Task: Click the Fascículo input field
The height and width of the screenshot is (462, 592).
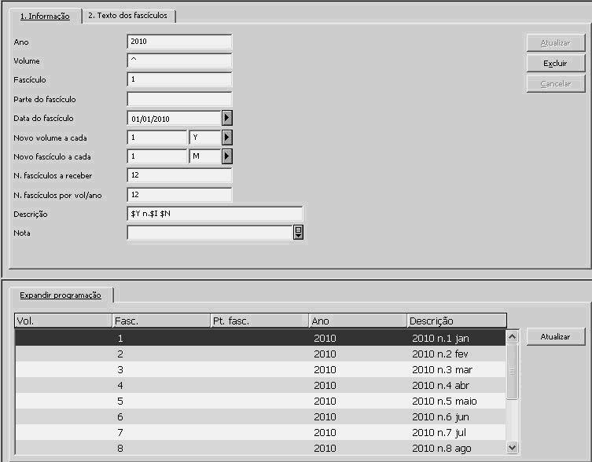Action: pos(179,79)
